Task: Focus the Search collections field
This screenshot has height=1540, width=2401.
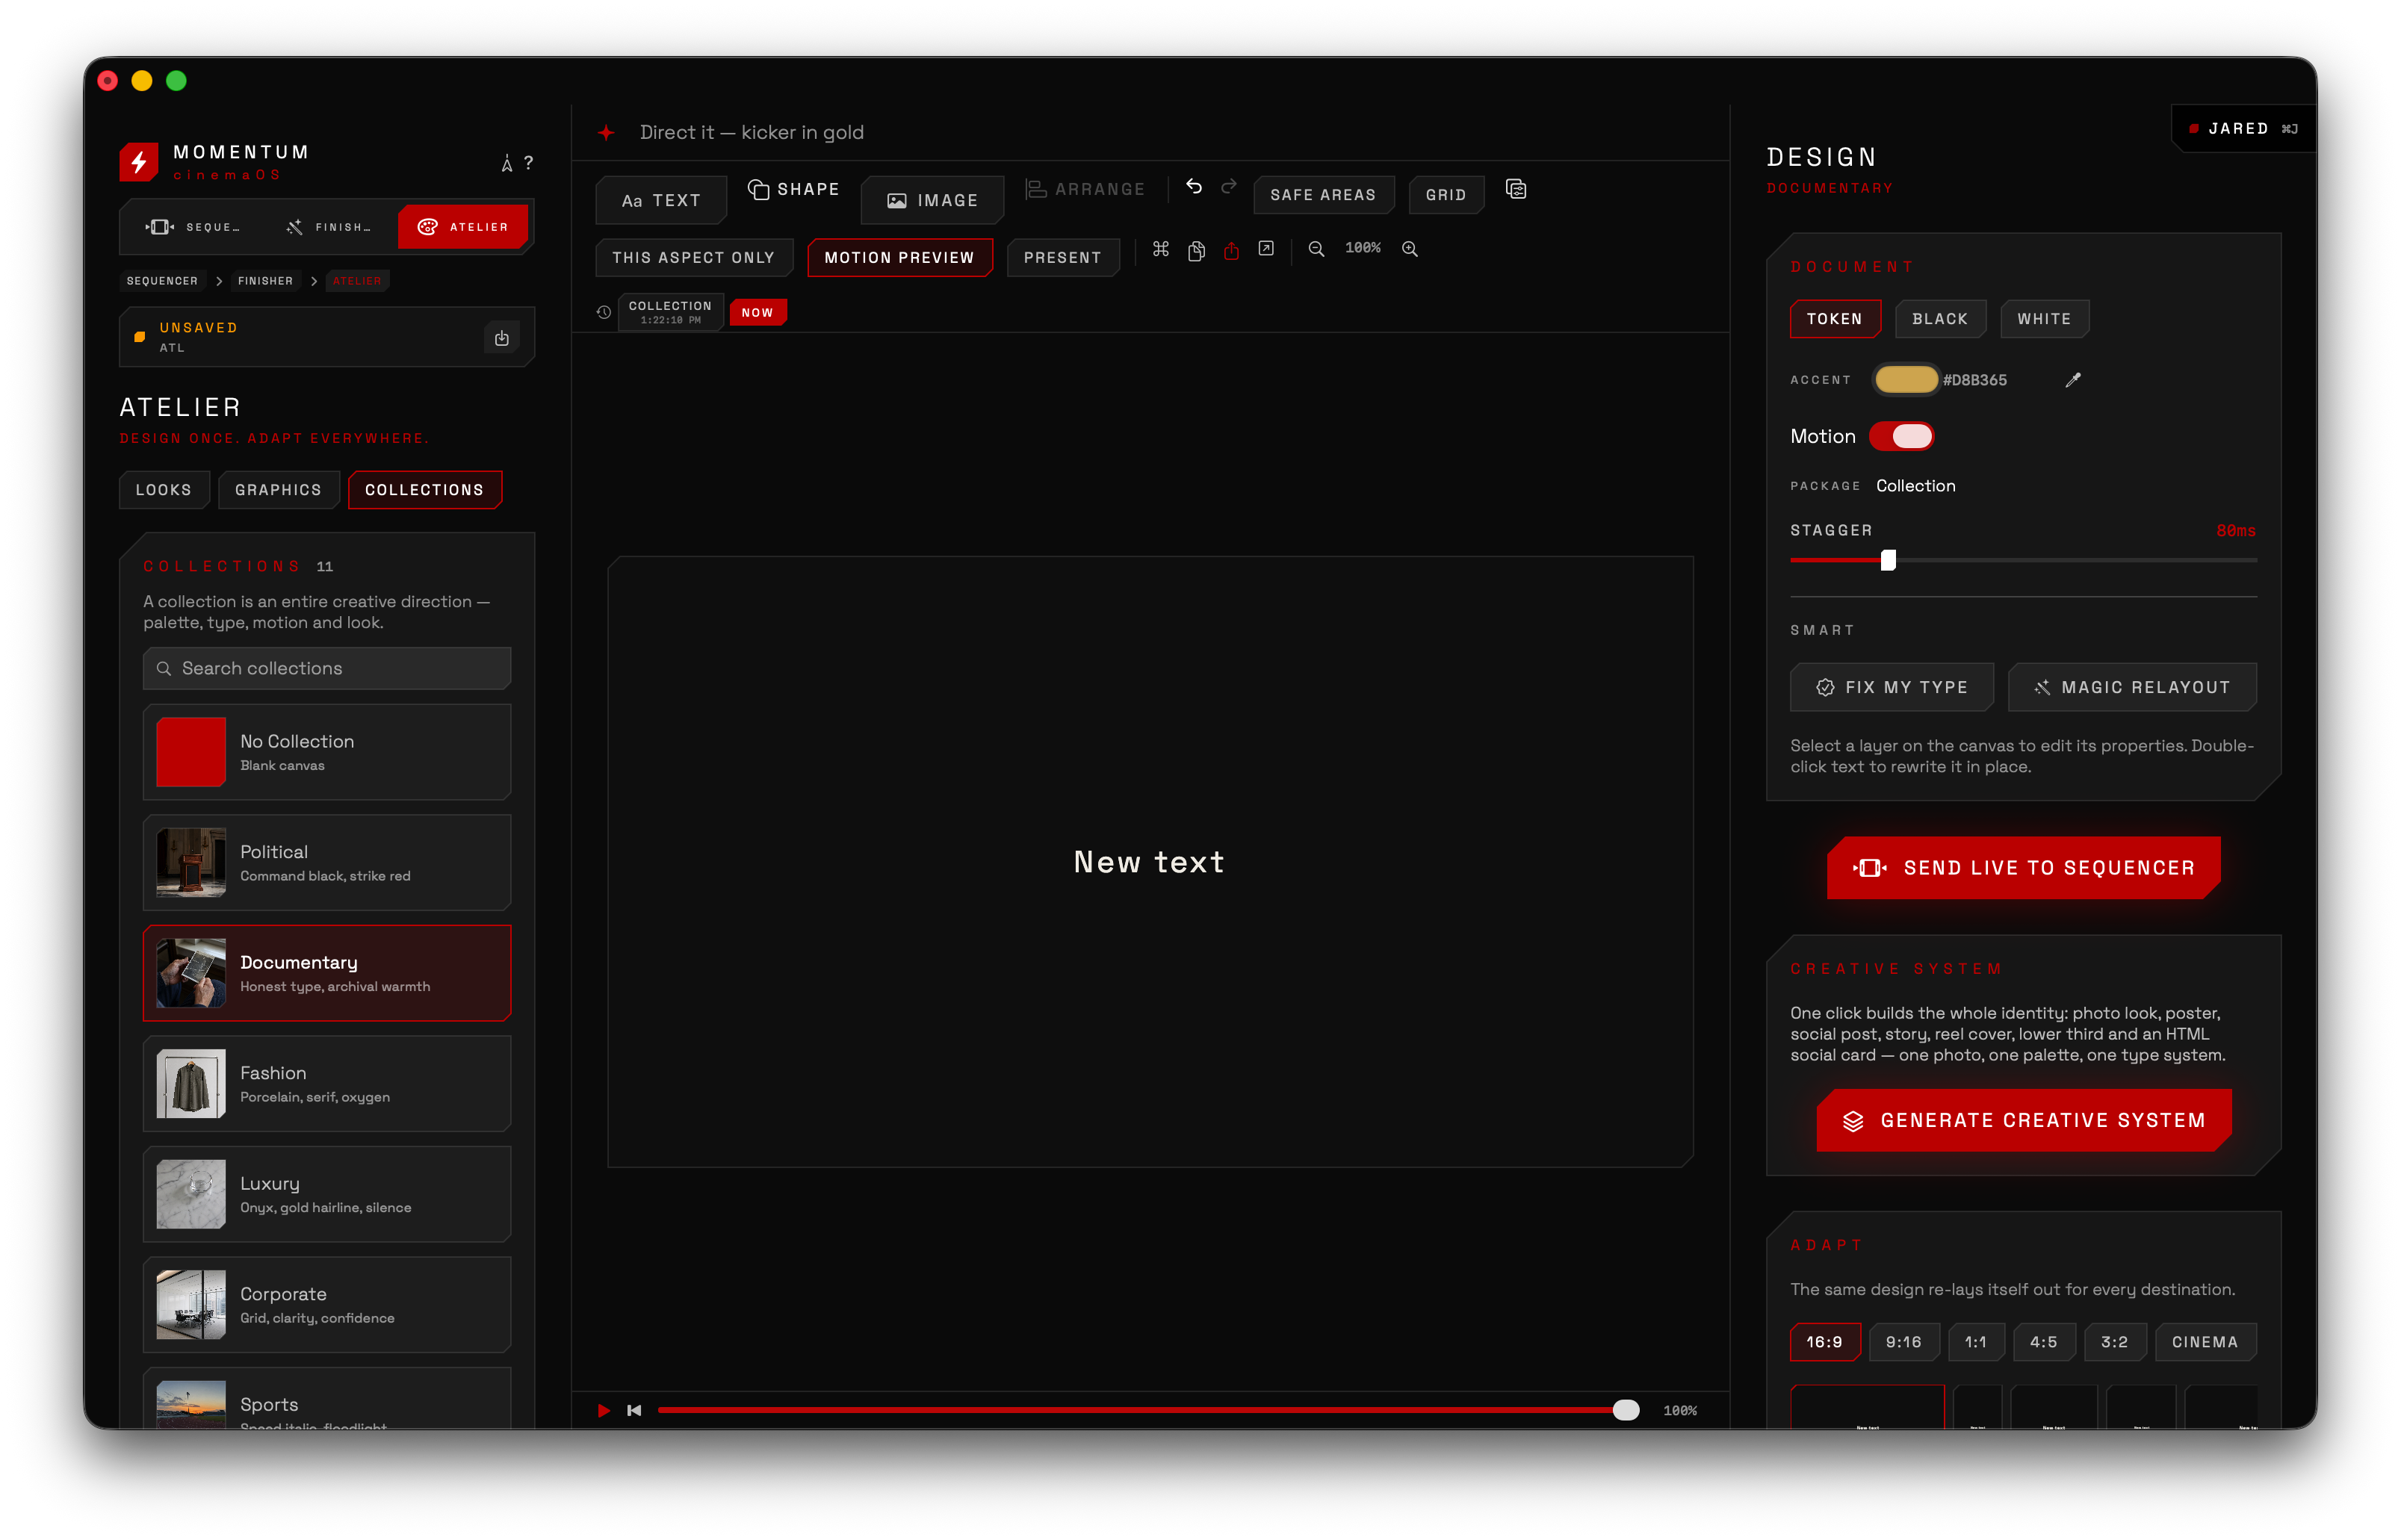Action: coord(327,669)
